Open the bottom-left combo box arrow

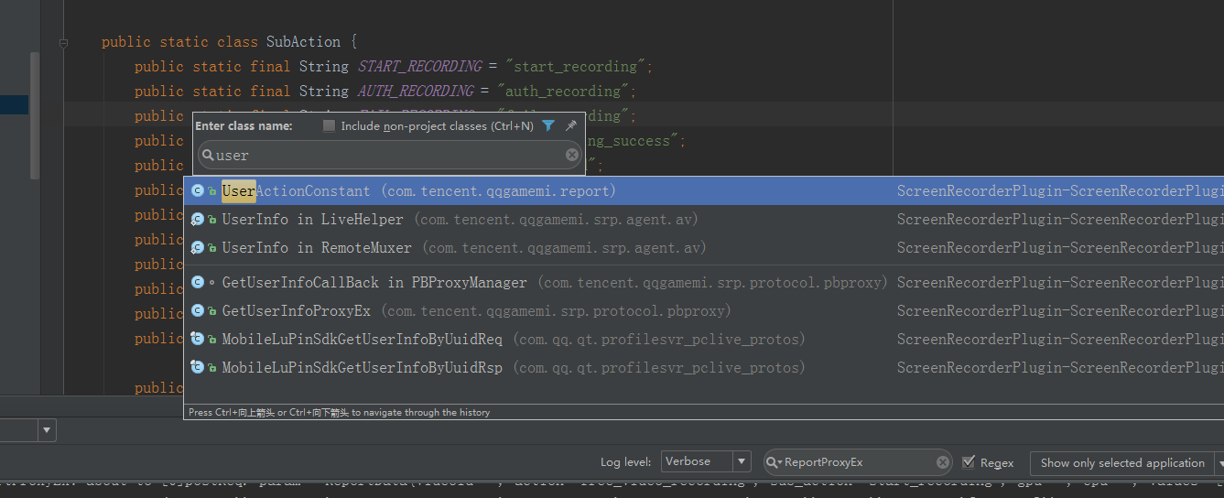click(47, 429)
